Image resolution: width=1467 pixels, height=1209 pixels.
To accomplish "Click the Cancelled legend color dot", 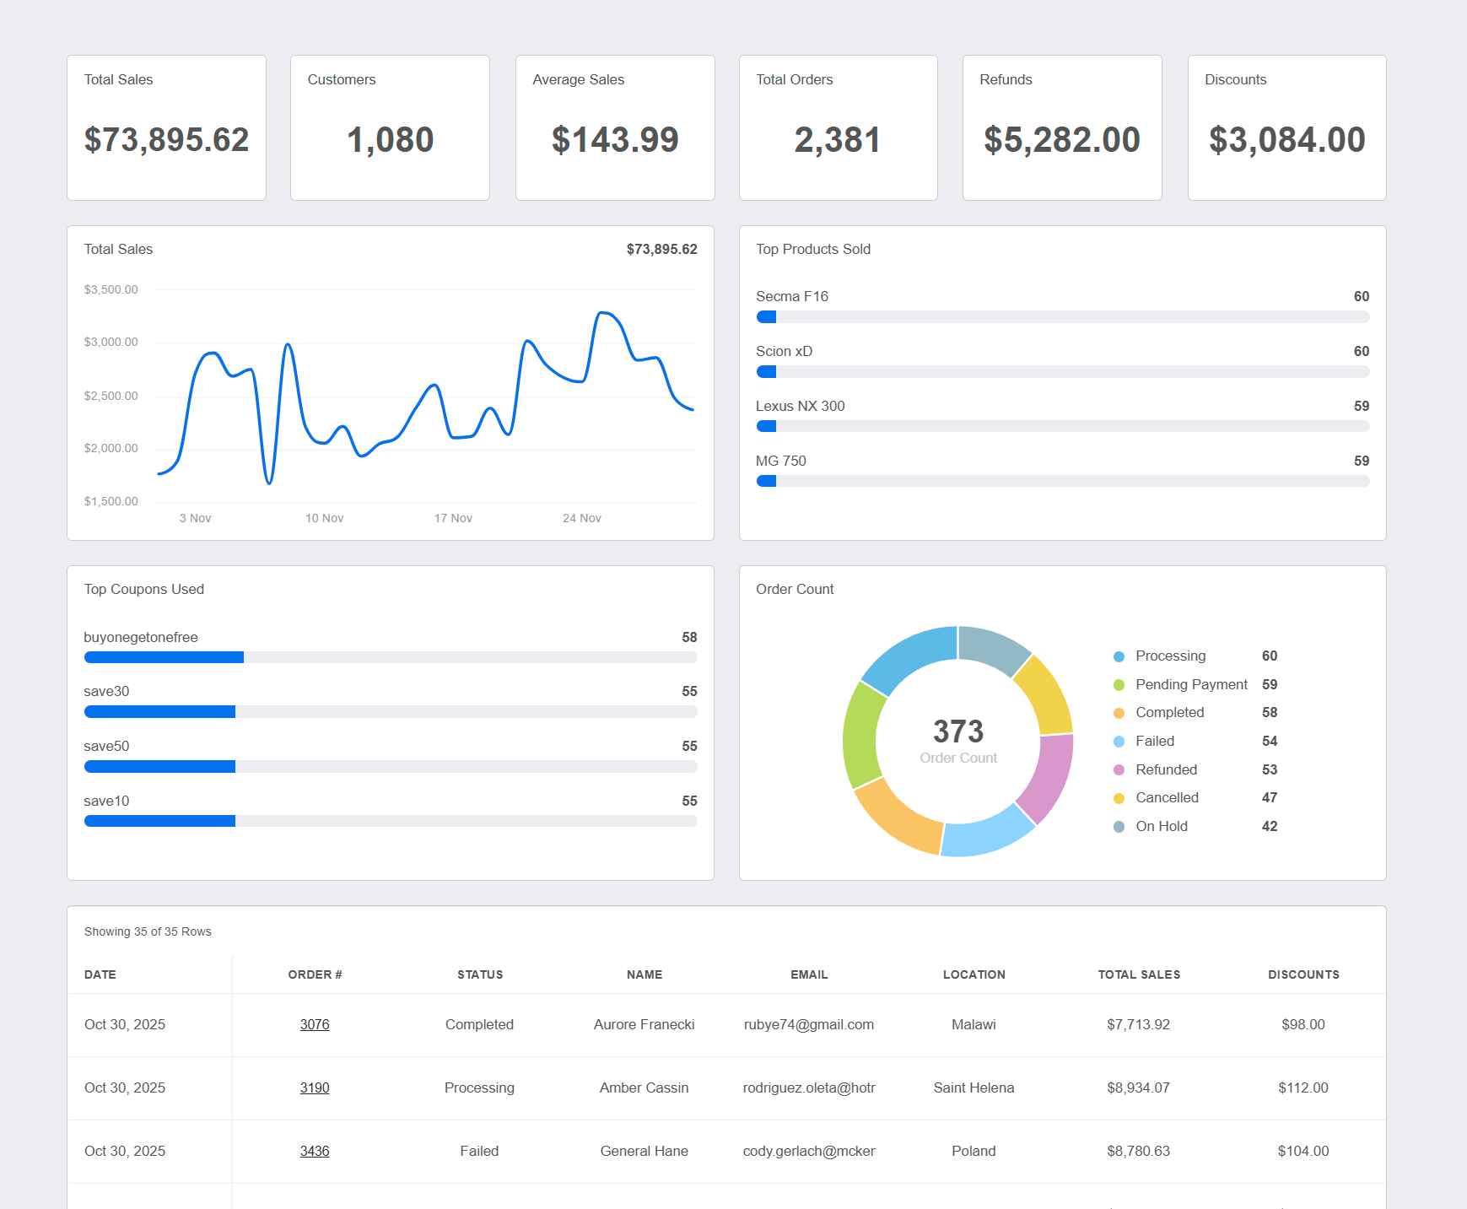I will tap(1119, 798).
